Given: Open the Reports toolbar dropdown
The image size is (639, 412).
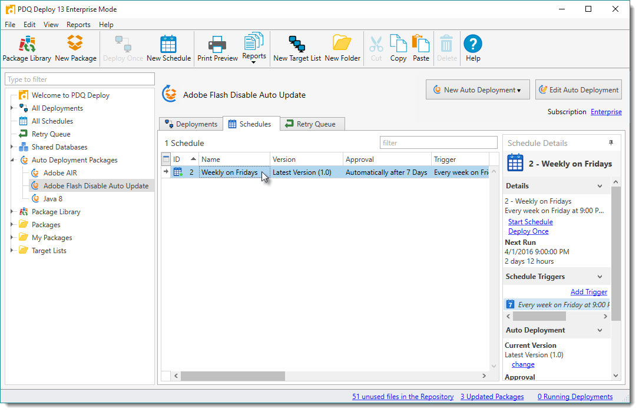Looking at the screenshot, I should 254,50.
